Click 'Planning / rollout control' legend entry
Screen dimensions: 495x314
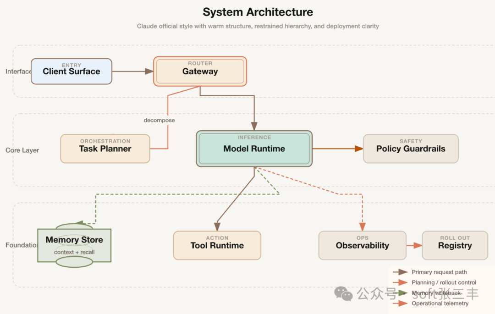[444, 282]
